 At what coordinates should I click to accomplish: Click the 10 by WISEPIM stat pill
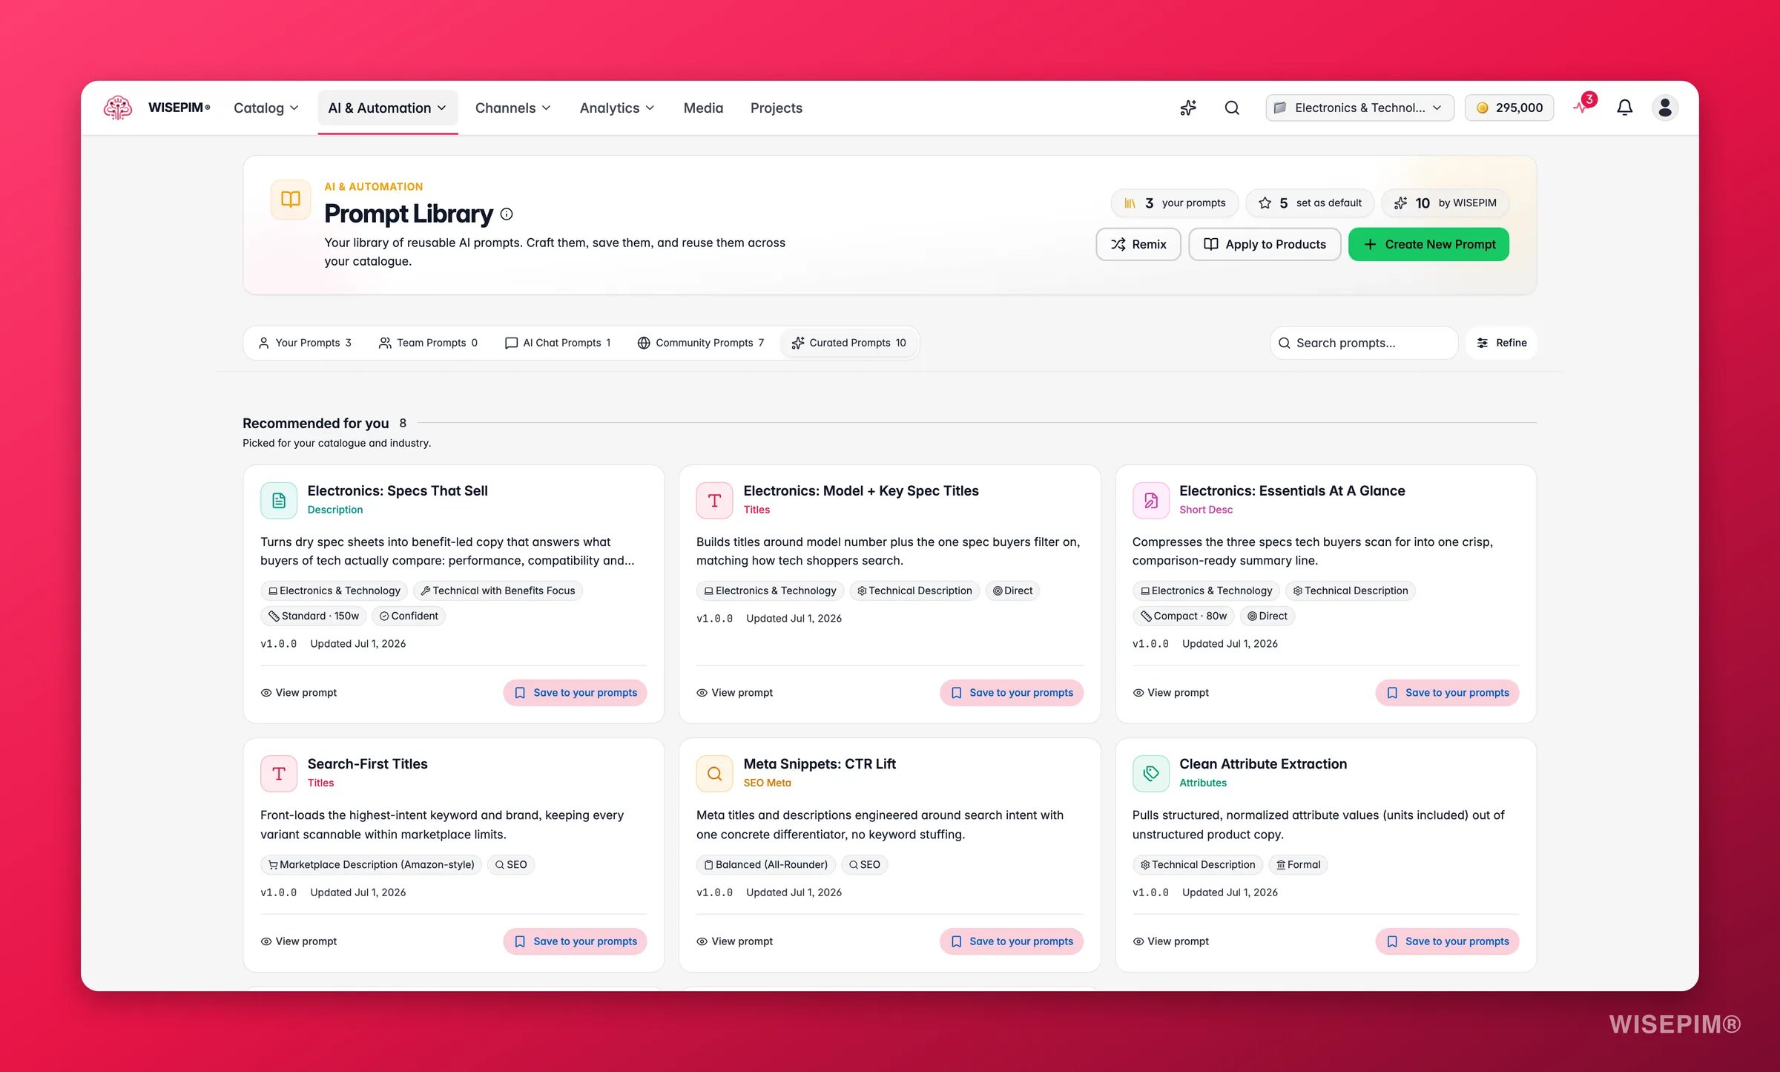(1445, 203)
